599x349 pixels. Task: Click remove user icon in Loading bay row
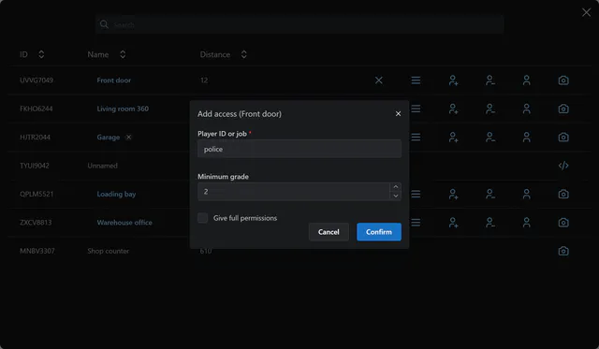coord(490,194)
